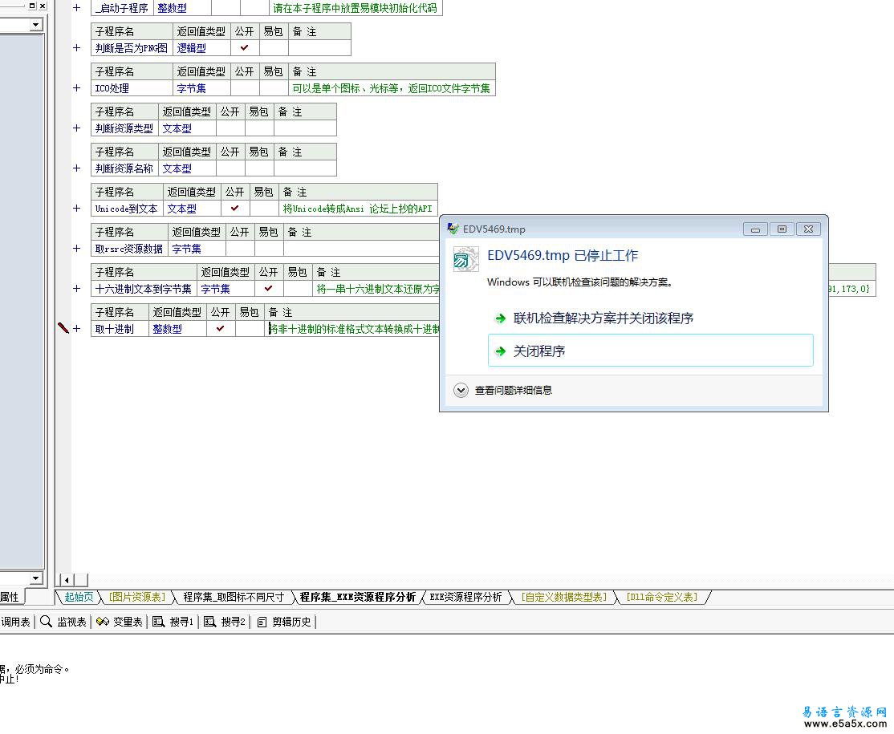Click the document icon of 剪辑历史
The height and width of the screenshot is (734, 894).
click(262, 622)
